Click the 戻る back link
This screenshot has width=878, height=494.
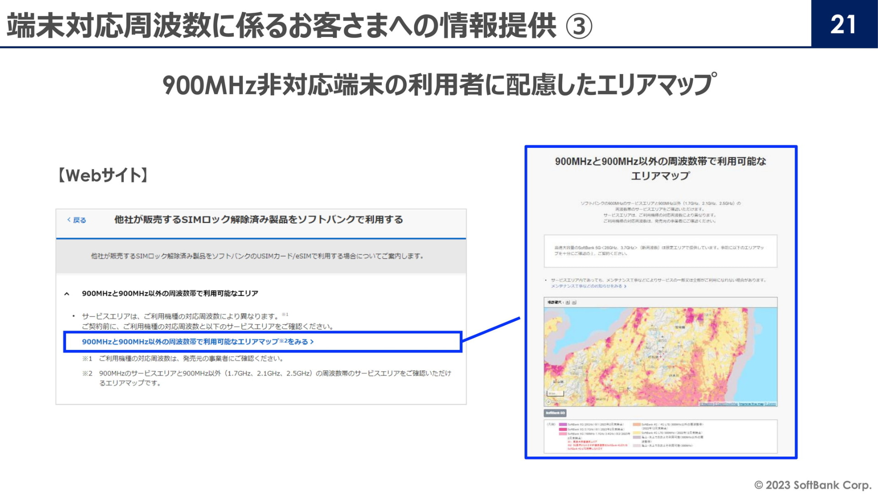tap(80, 220)
